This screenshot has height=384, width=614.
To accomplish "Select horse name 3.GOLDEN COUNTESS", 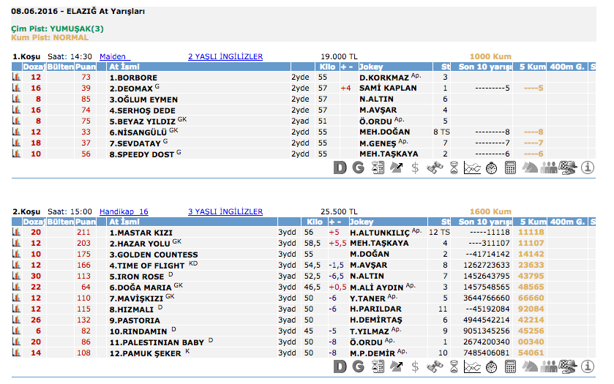I will 149,255.
